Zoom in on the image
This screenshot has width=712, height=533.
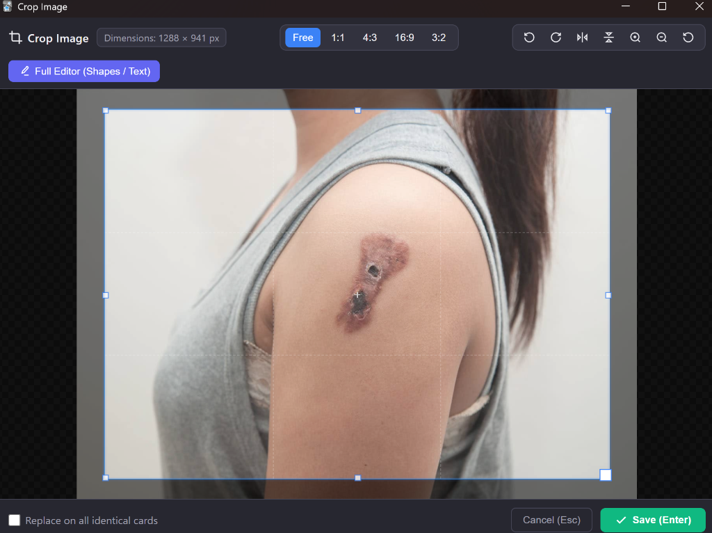click(x=636, y=38)
